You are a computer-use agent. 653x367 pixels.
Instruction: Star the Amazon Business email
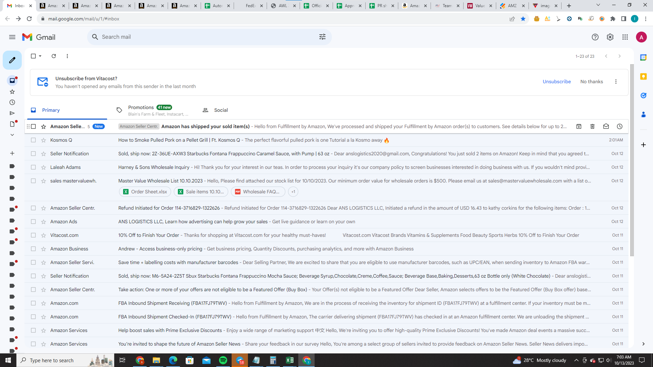point(44,249)
